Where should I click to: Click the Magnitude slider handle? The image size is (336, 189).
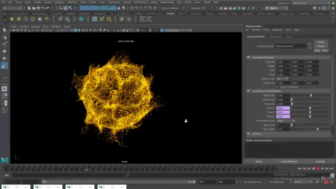point(311,96)
